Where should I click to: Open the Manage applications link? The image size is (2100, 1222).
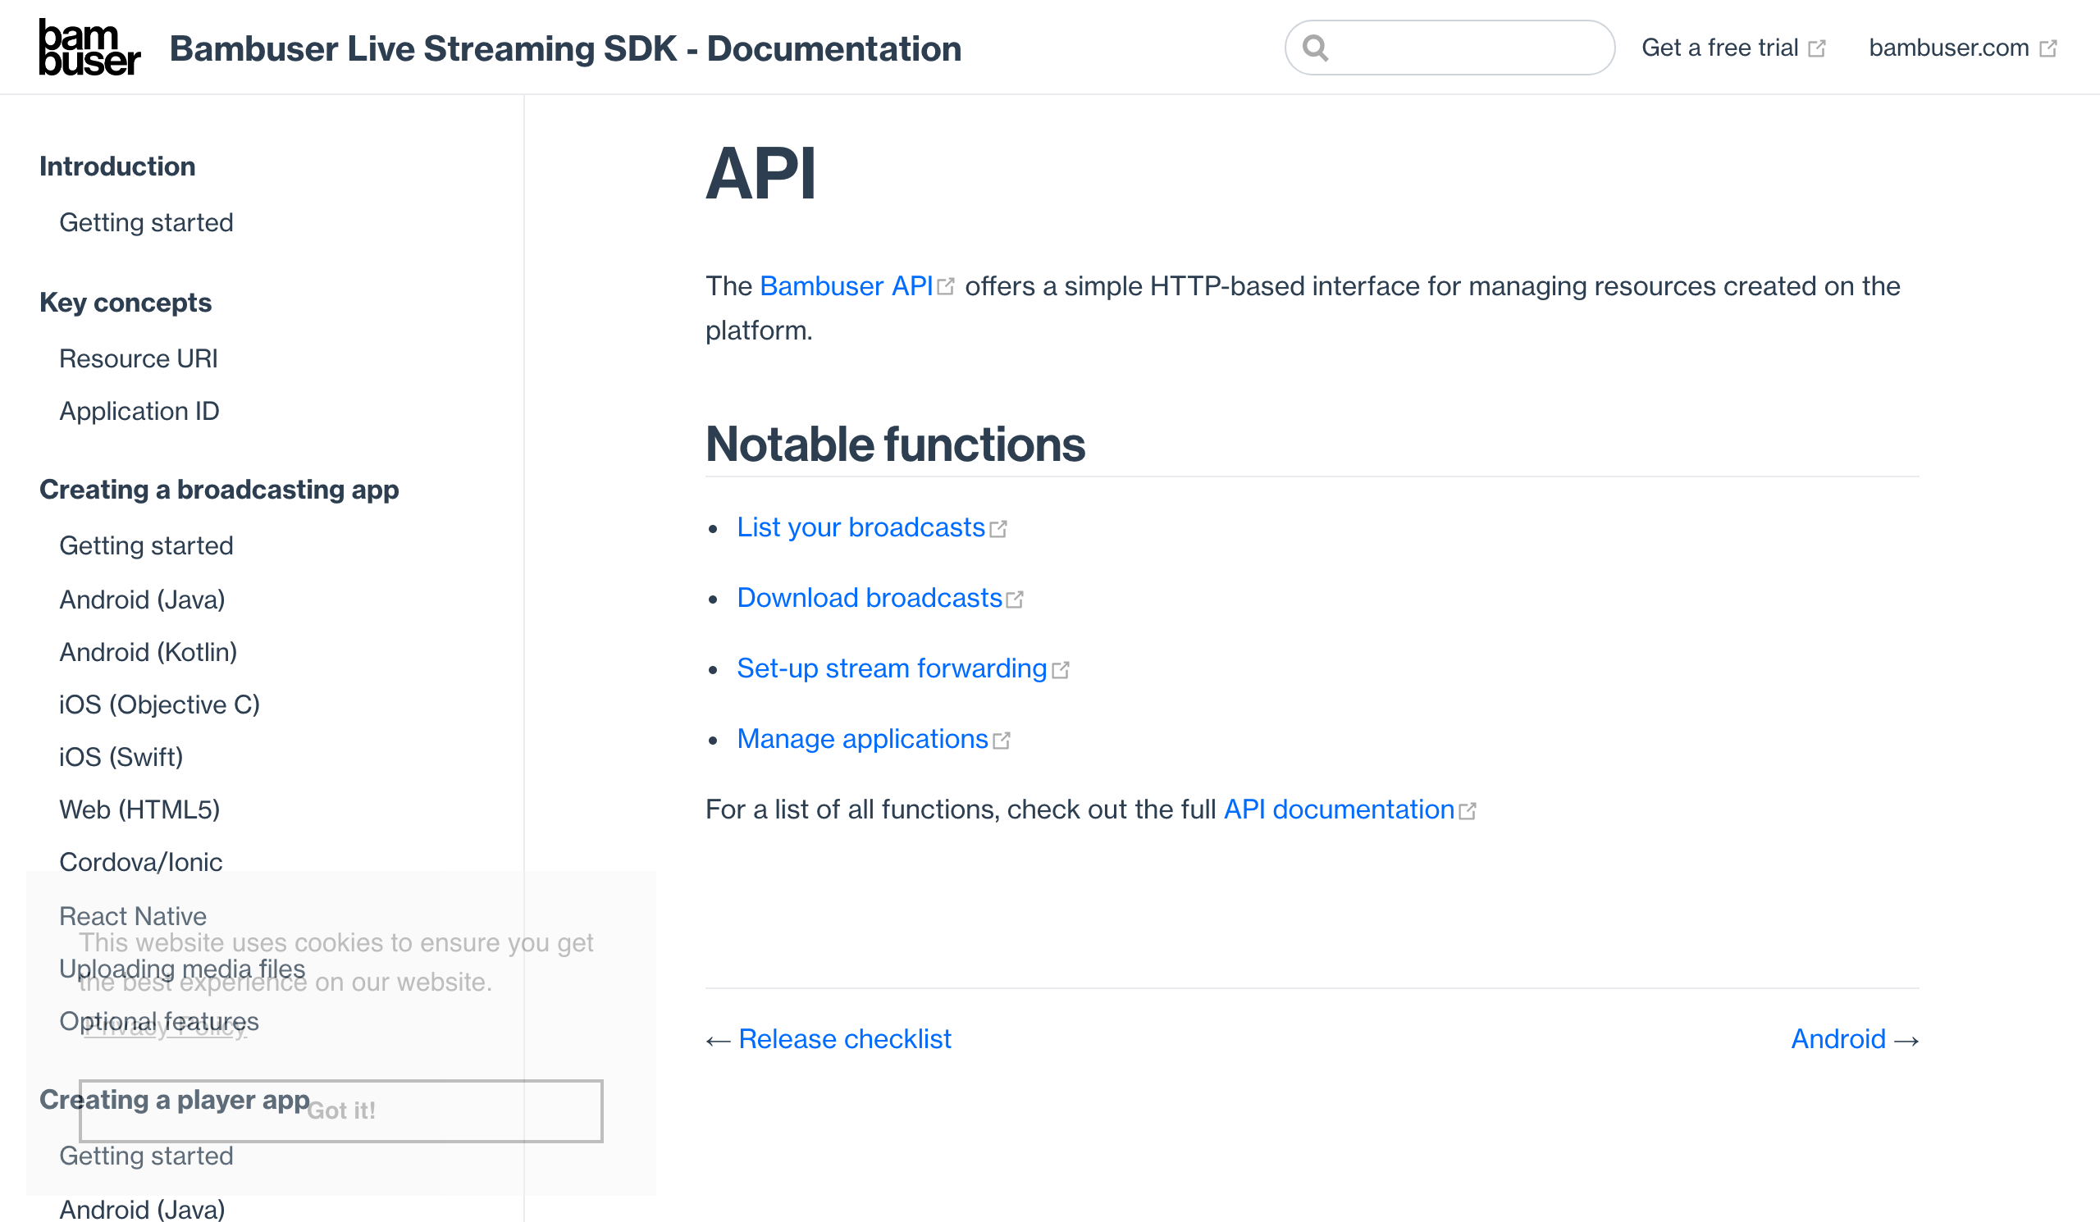862,739
